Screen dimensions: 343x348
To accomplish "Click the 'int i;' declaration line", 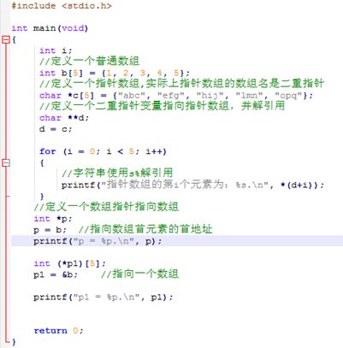I will pyautogui.click(x=56, y=50).
